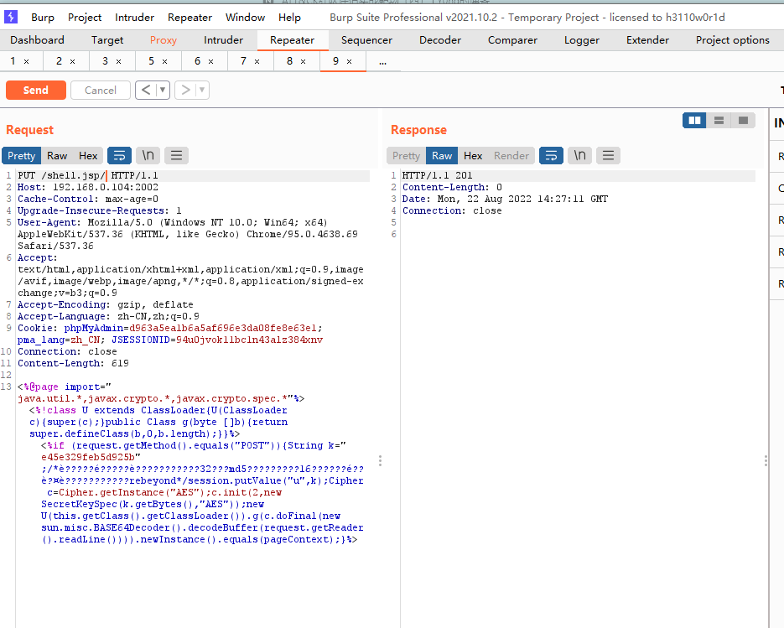
Task: Go back to previous request in history
Action: point(146,90)
